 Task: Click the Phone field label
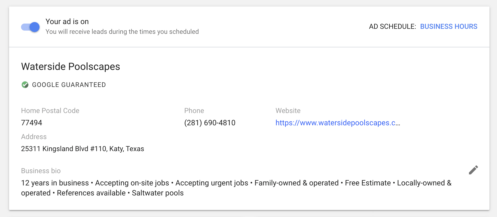(194, 111)
